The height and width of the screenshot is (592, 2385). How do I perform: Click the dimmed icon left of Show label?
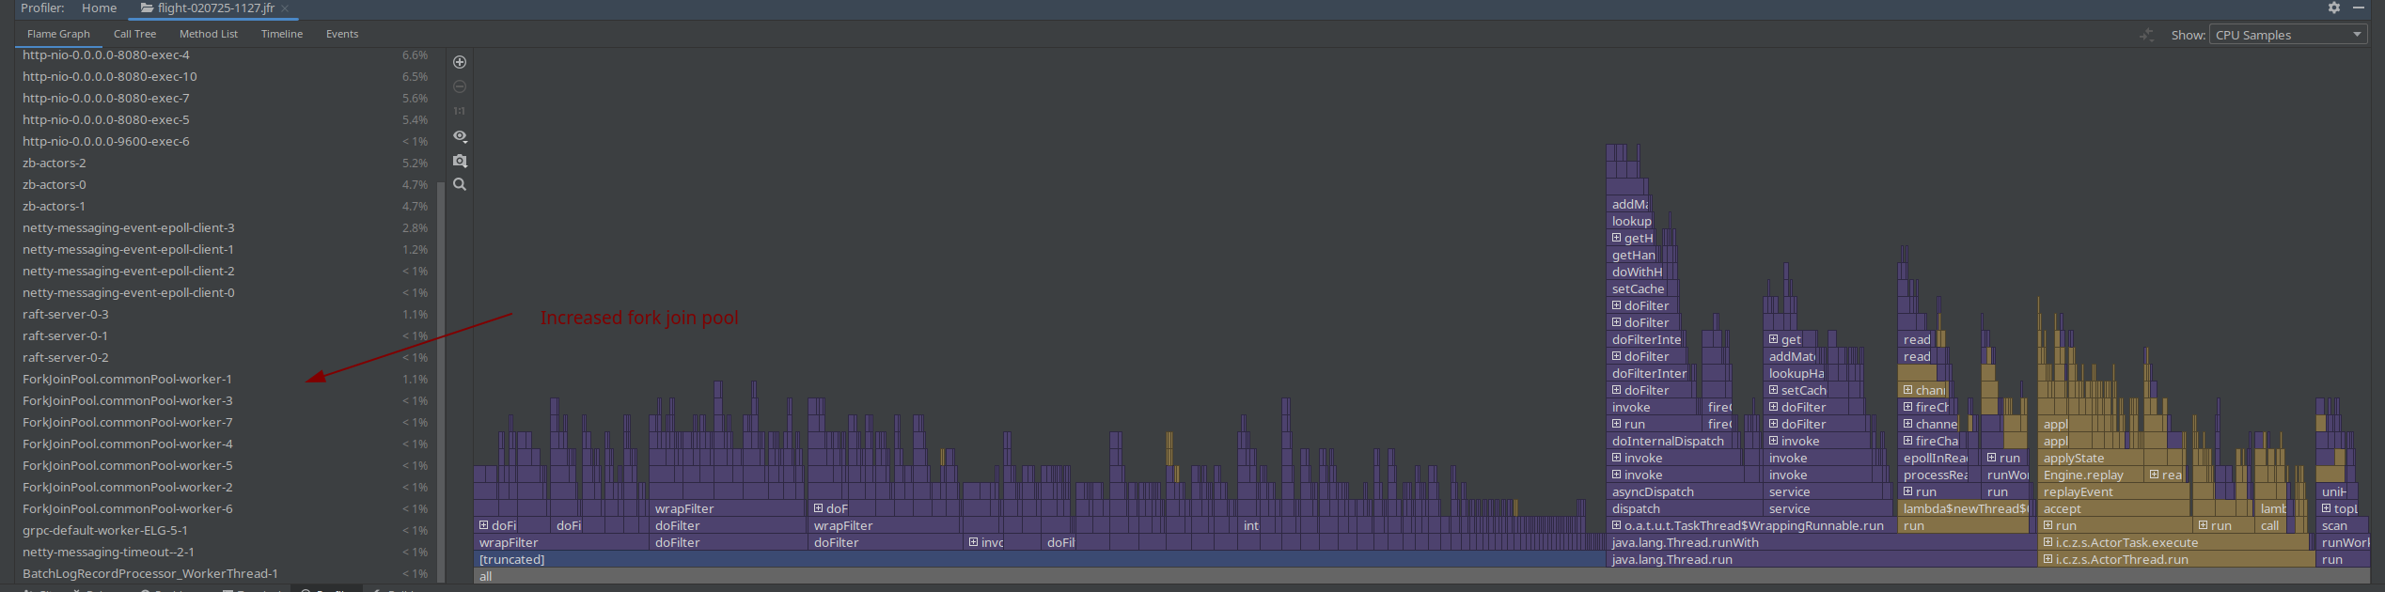click(x=2147, y=35)
